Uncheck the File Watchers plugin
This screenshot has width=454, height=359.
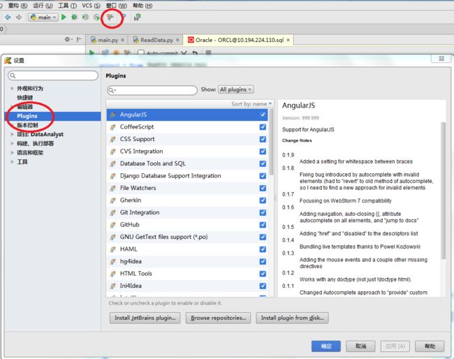tap(263, 188)
